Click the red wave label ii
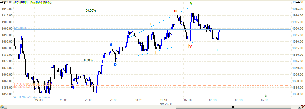Screen dimensions: 305x109 tap(156, 53)
